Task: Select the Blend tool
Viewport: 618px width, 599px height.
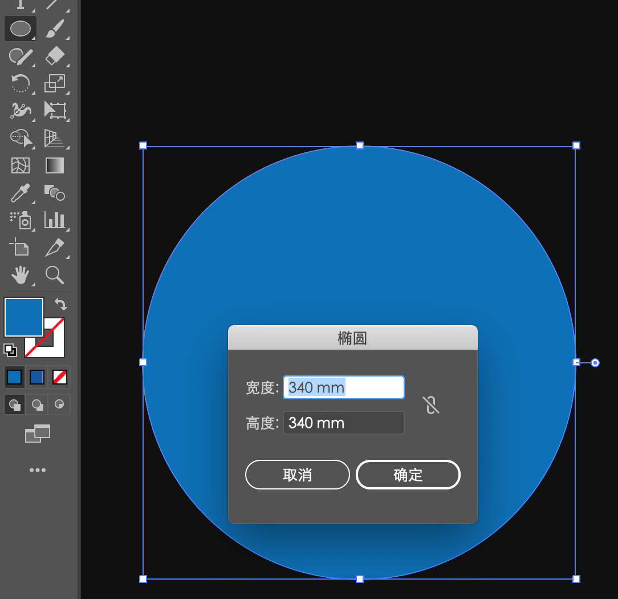Action: 55,193
